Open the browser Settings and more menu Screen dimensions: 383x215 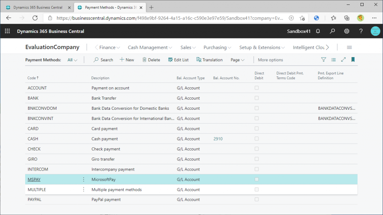374,18
